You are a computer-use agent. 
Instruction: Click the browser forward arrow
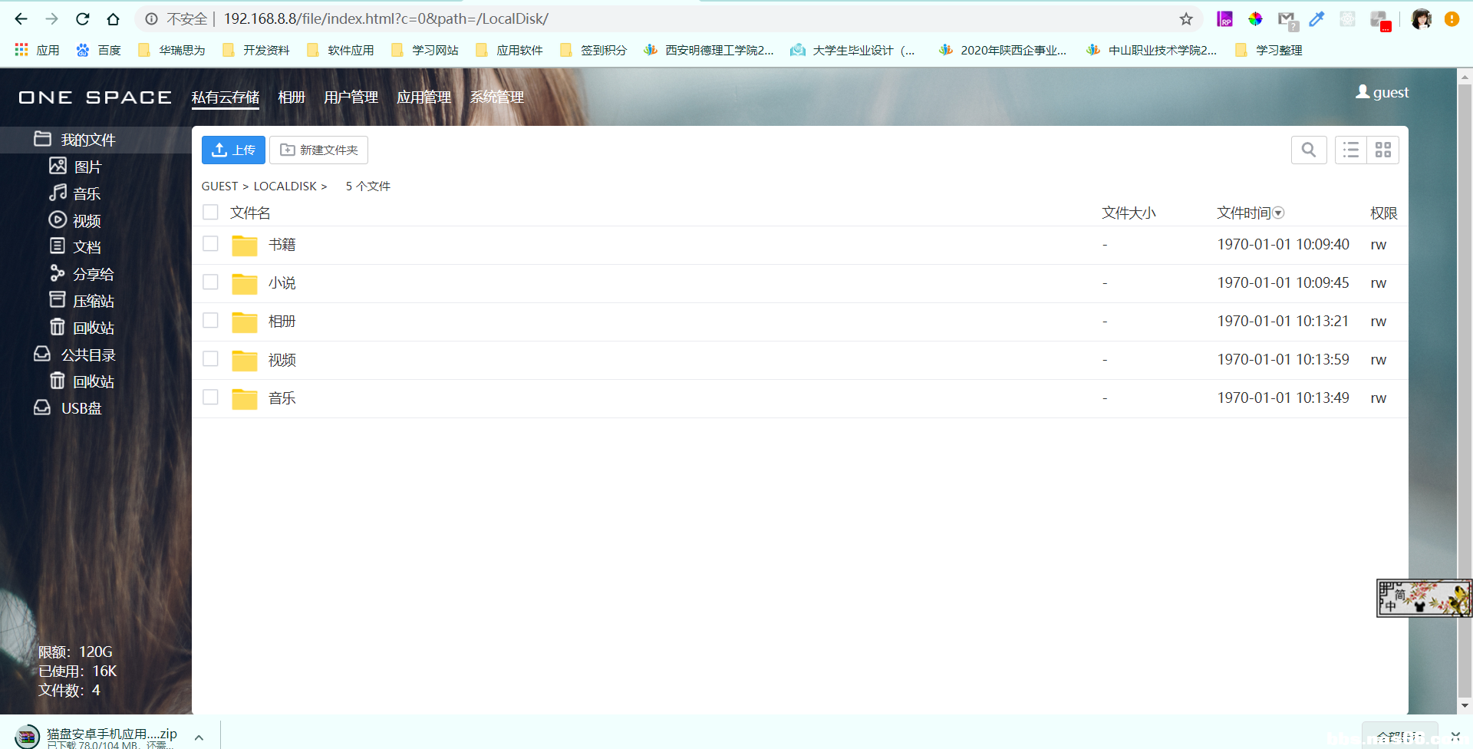coord(51,18)
